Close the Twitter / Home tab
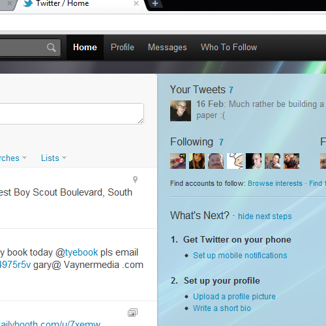Screen dimensions: 326x326 [136, 3]
